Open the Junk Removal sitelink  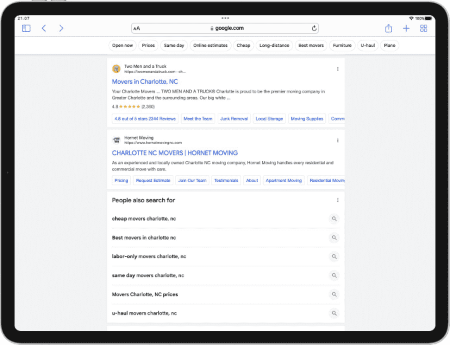click(x=234, y=119)
